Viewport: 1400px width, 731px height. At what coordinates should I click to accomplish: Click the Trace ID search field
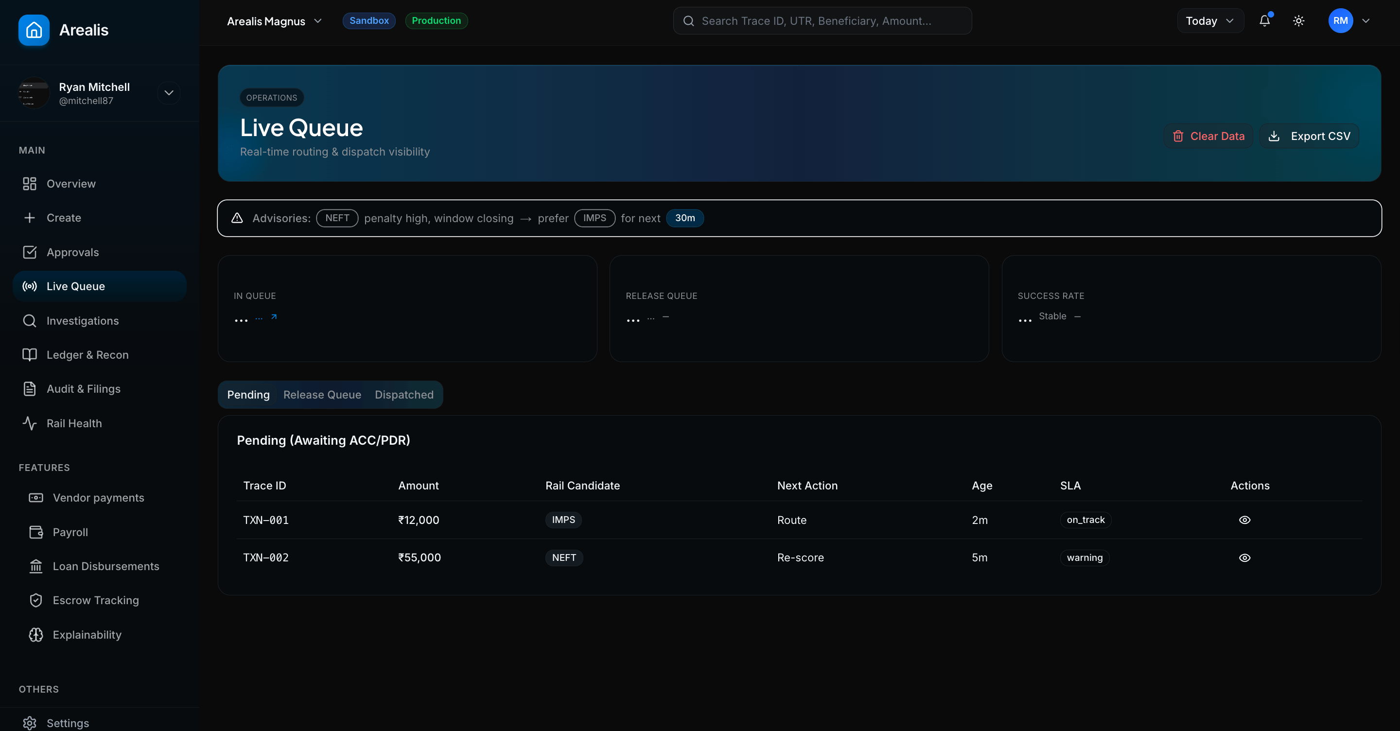click(822, 20)
